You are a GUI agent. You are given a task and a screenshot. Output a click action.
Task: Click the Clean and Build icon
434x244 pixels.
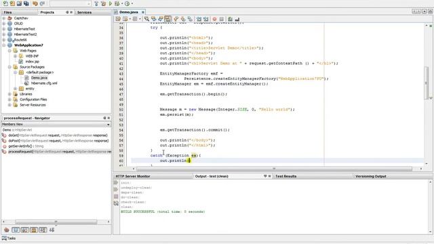click(103, 3)
